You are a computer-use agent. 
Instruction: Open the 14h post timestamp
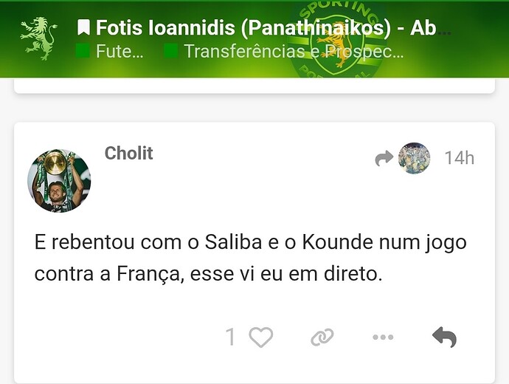(460, 158)
